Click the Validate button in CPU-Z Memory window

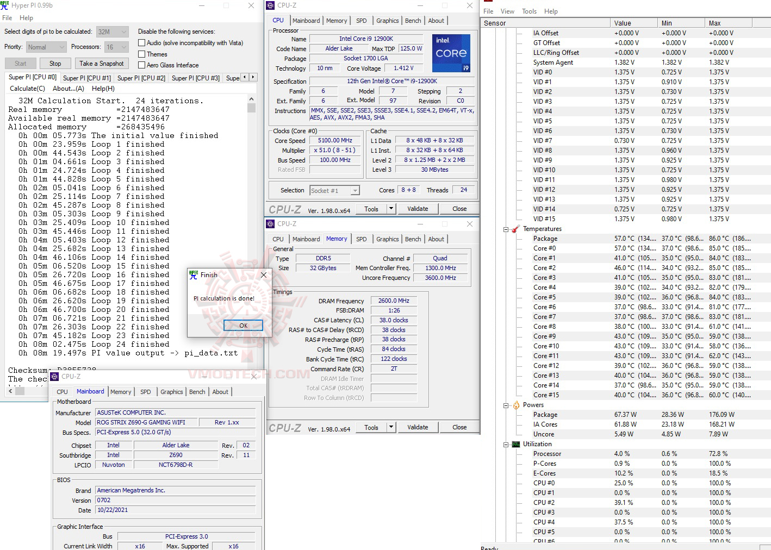(418, 427)
